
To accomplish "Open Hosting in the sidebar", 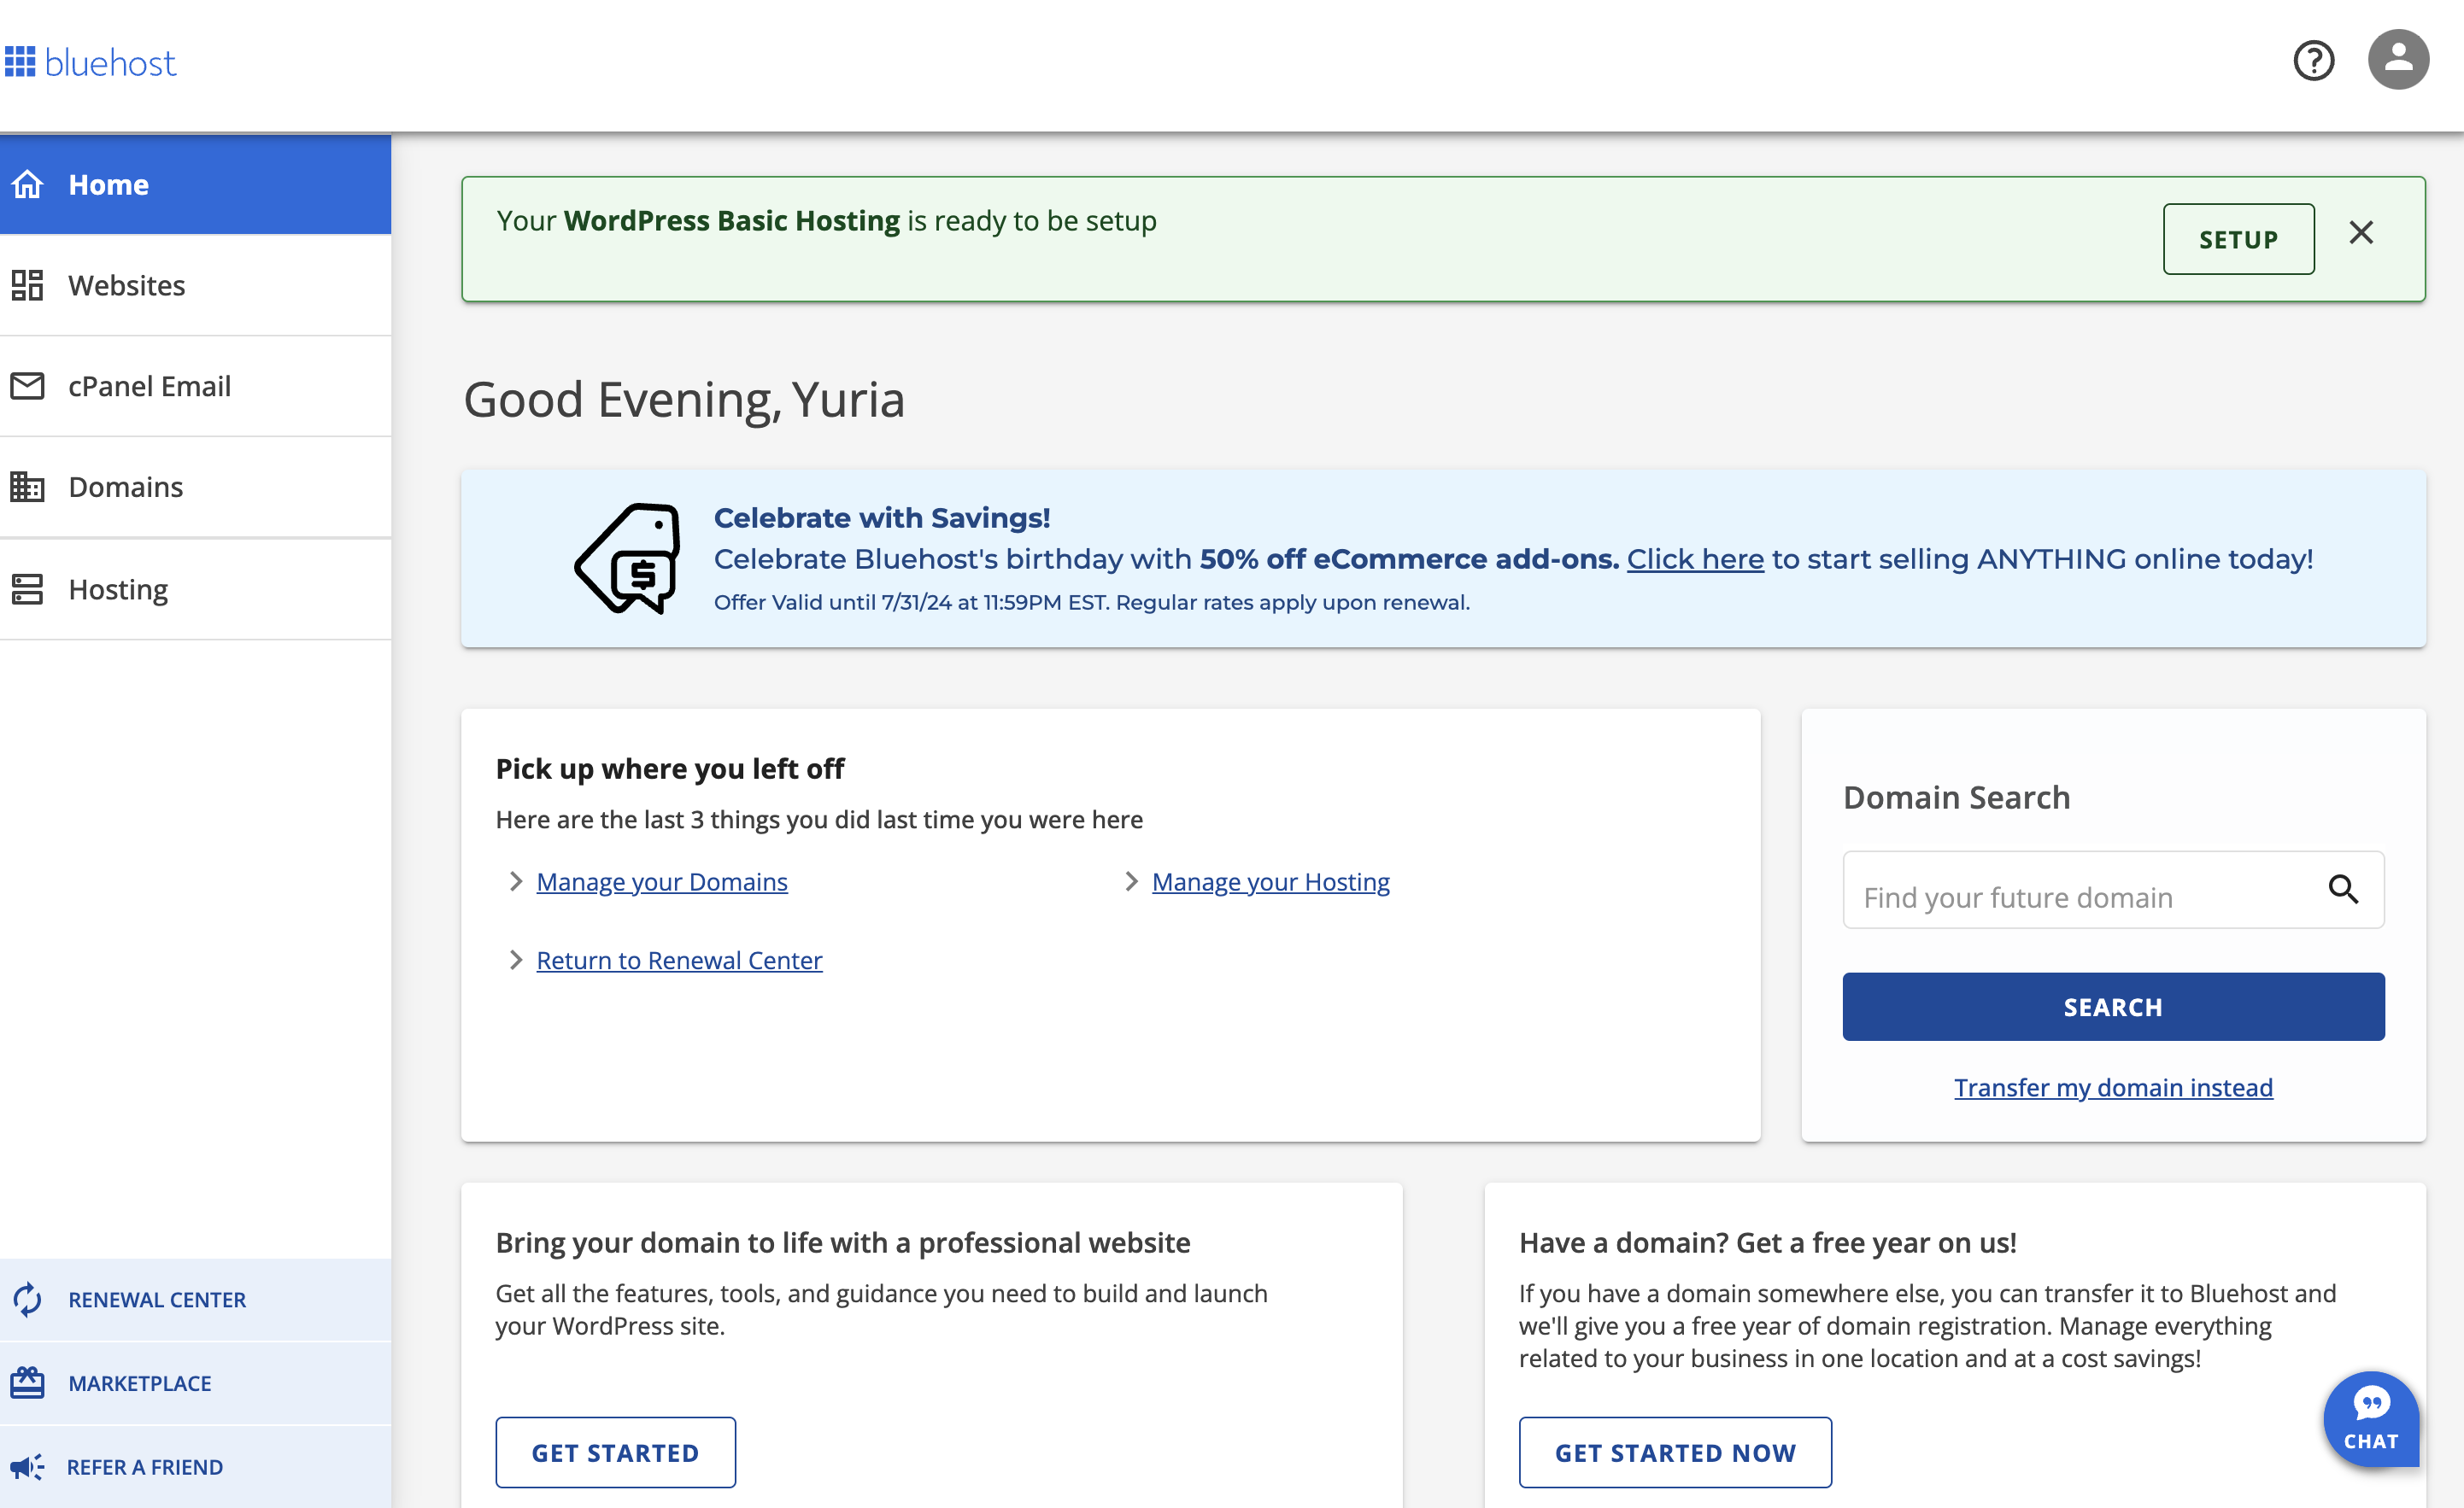I will pos(196,589).
